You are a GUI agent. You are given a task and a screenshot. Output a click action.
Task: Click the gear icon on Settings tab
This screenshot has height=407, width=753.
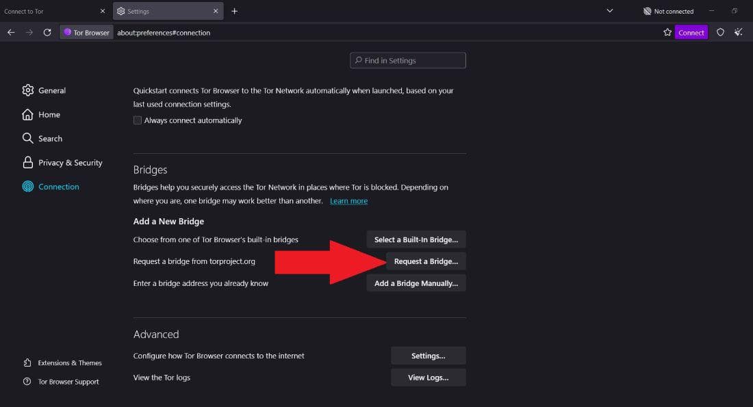[121, 11]
